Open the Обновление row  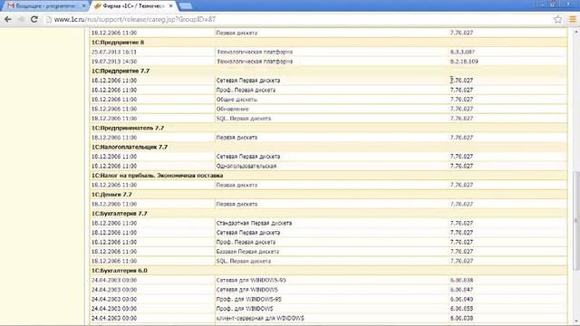tap(232, 109)
